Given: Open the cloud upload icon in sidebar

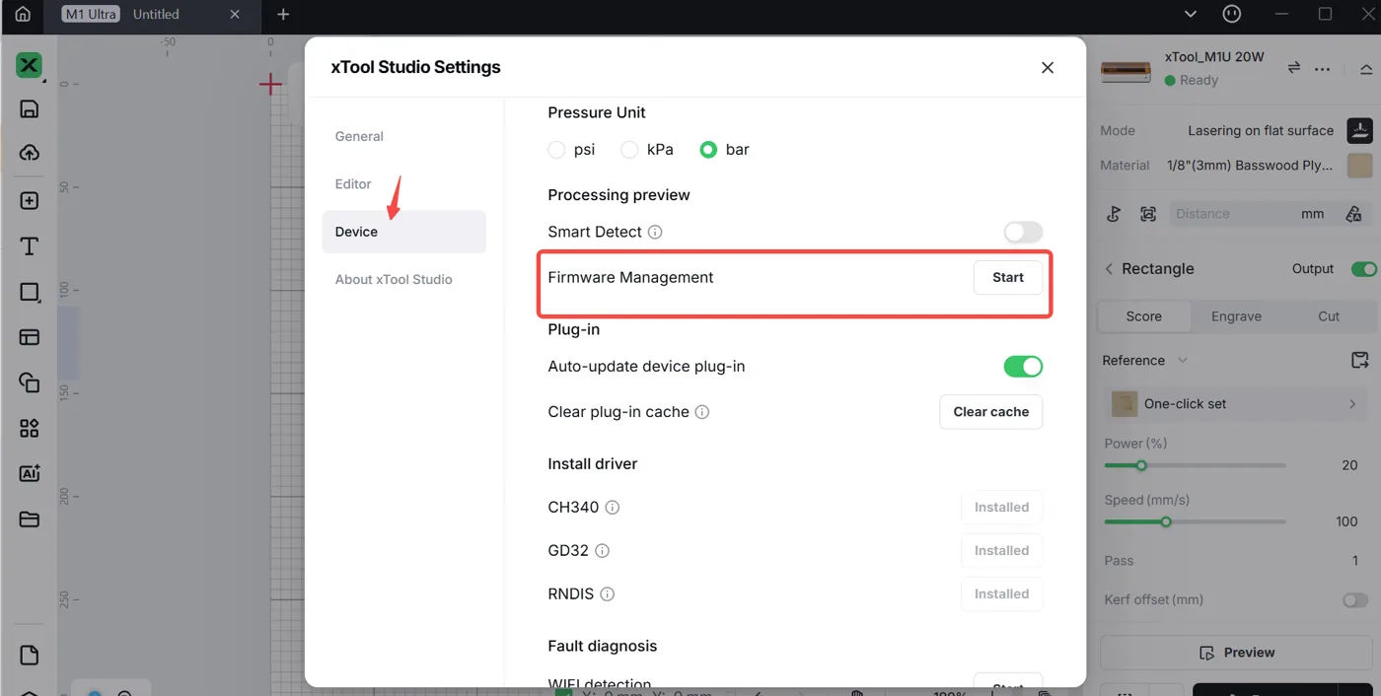Looking at the screenshot, I should (29, 153).
